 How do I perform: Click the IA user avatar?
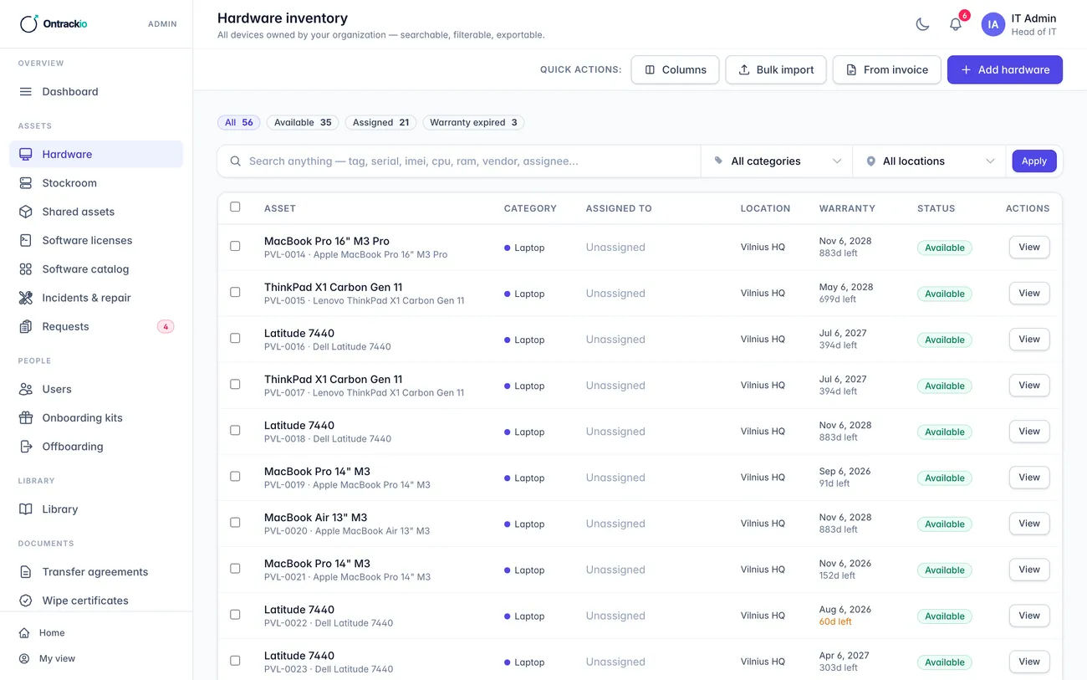coord(993,24)
